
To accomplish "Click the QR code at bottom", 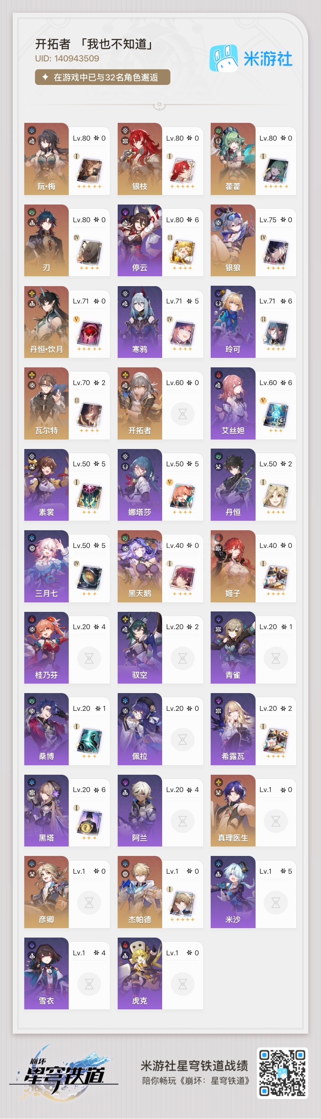I will (283, 1072).
